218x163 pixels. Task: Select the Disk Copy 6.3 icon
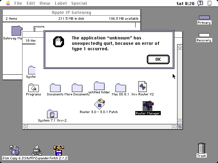coord(15,150)
